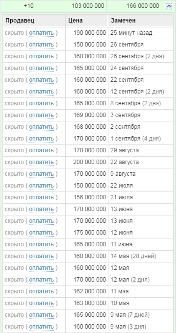Open оплатить link for the 2 сентября listing
182x333 pixels.
[42, 127]
